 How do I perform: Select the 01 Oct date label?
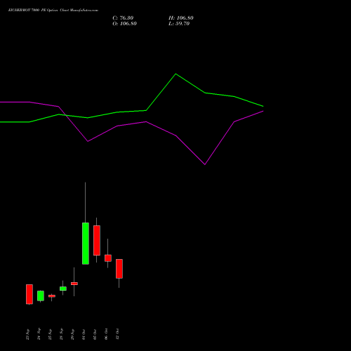(84, 334)
